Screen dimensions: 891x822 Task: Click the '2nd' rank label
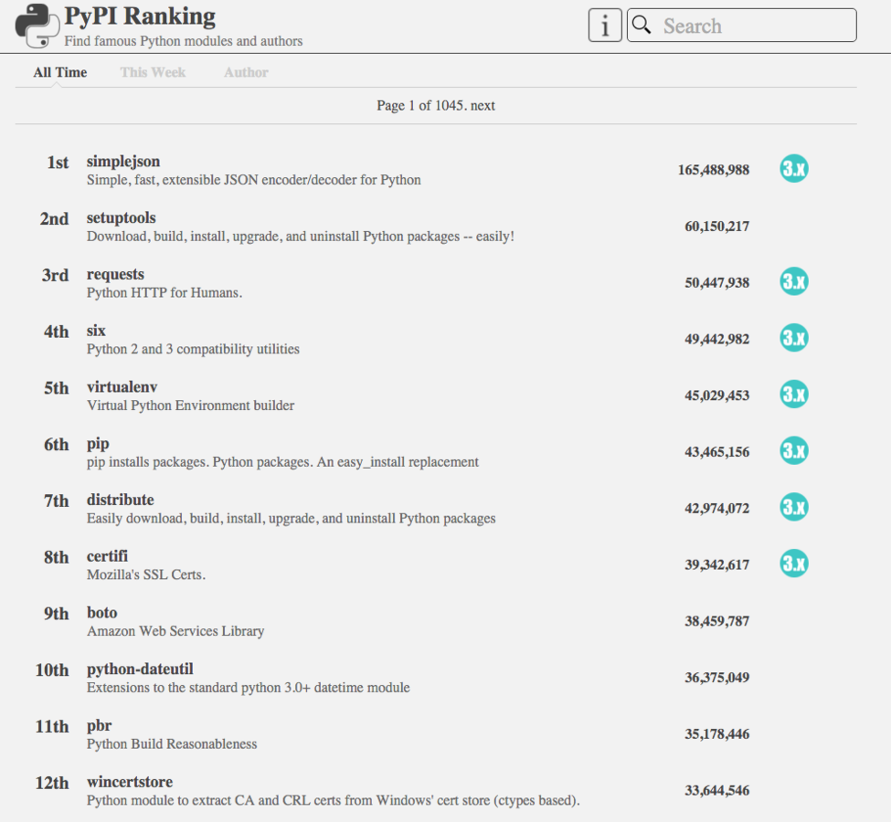(54, 218)
